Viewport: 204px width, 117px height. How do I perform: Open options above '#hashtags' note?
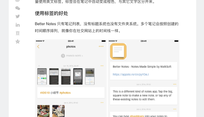175,109
